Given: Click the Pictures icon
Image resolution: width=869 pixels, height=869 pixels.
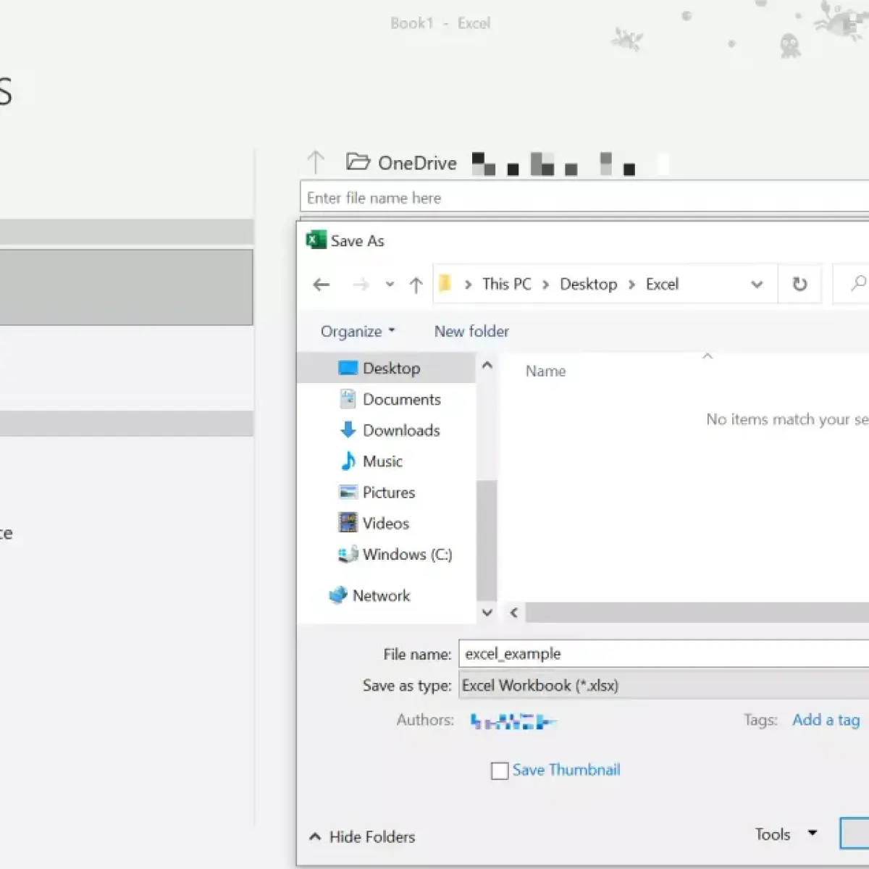Looking at the screenshot, I should 348,492.
